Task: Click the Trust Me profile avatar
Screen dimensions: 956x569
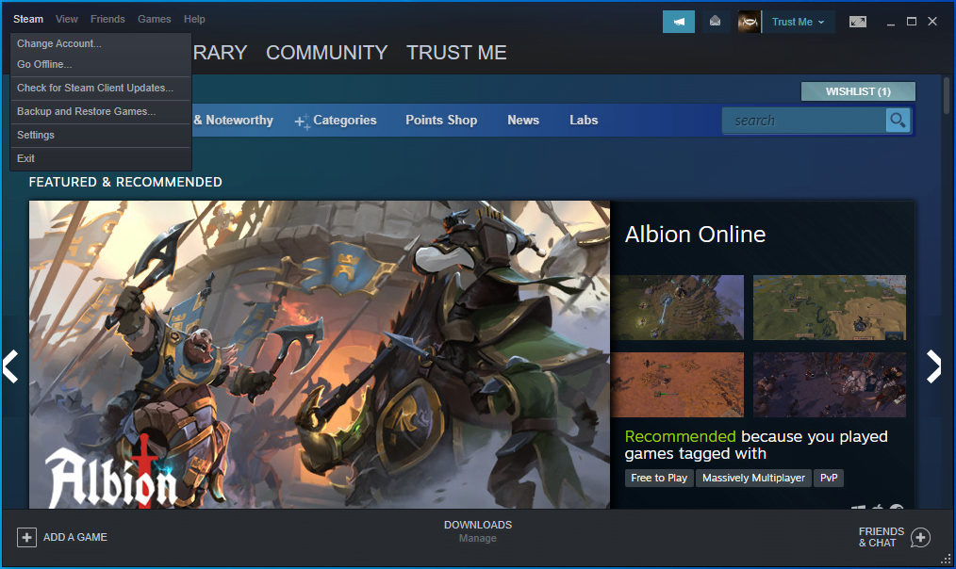Action: coord(749,22)
